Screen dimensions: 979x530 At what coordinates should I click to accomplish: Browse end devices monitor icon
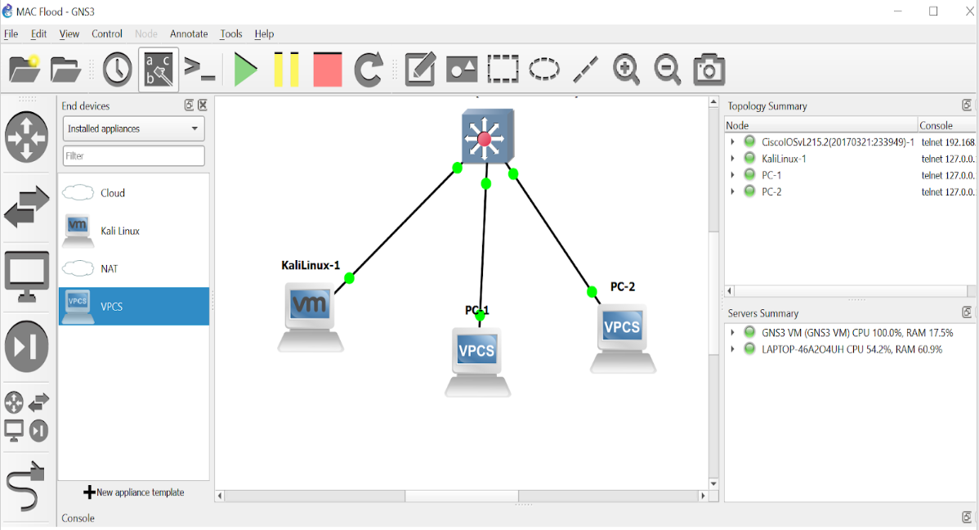click(x=26, y=277)
